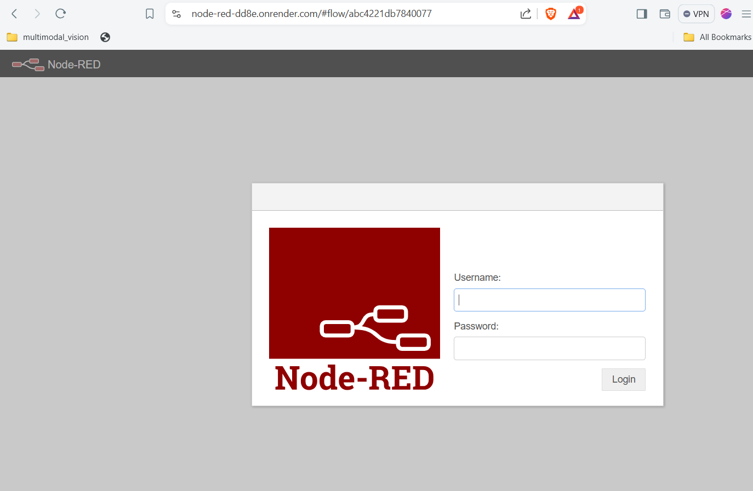Click inside the Username field
This screenshot has width=753, height=491.
pyautogui.click(x=549, y=300)
